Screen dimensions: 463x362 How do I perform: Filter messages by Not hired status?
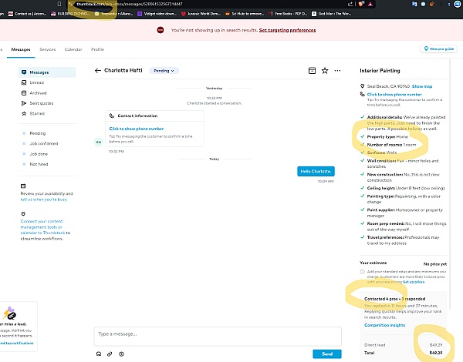39,164
